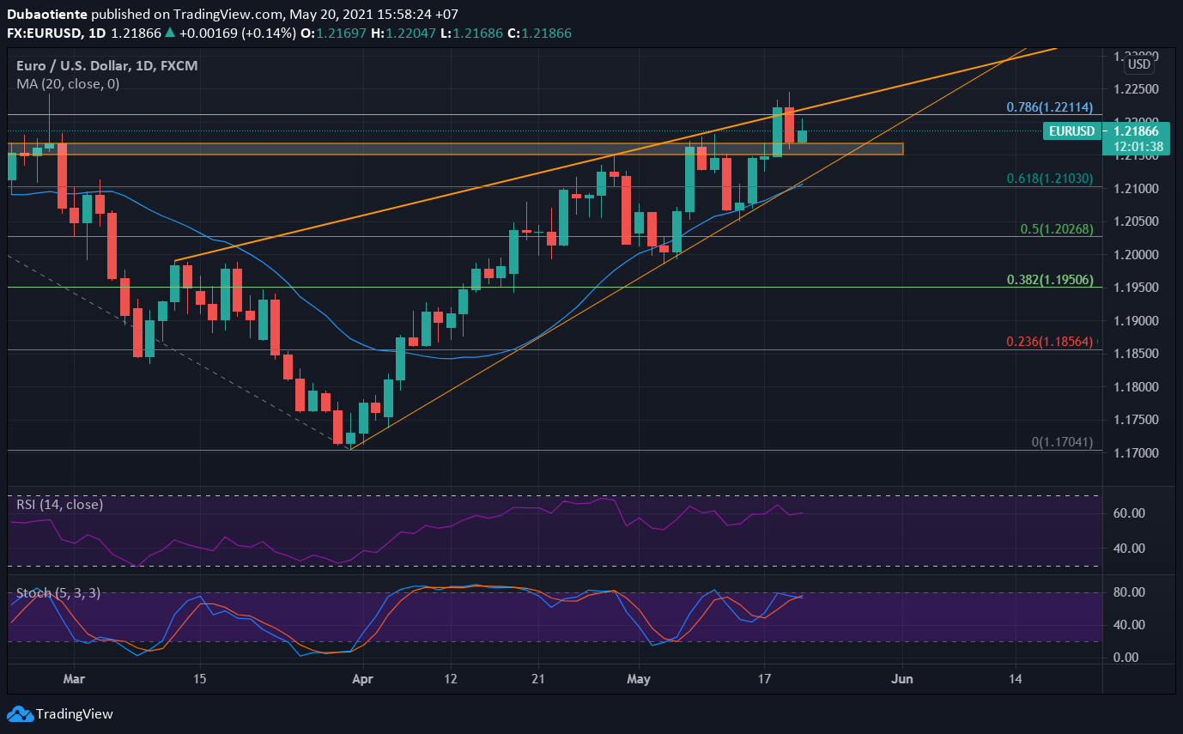The height and width of the screenshot is (734, 1183).
Task: Click the TradingView logo icon
Action: (x=20, y=713)
